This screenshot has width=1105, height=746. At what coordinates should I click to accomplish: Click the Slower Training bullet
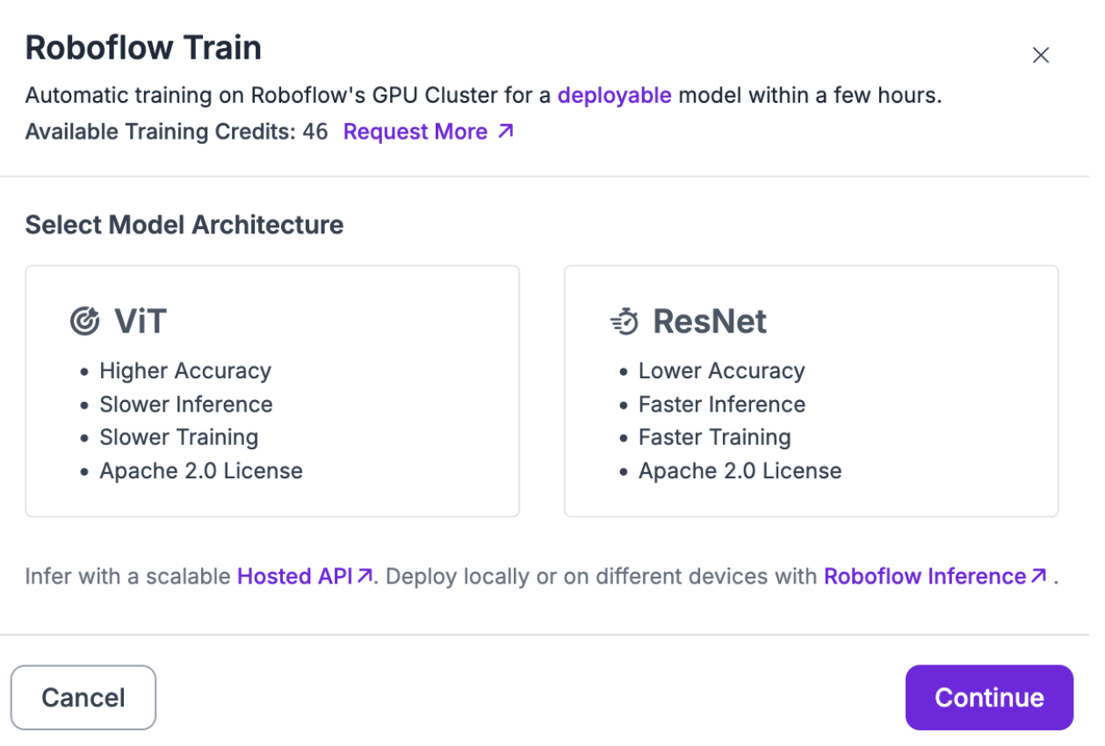click(179, 437)
